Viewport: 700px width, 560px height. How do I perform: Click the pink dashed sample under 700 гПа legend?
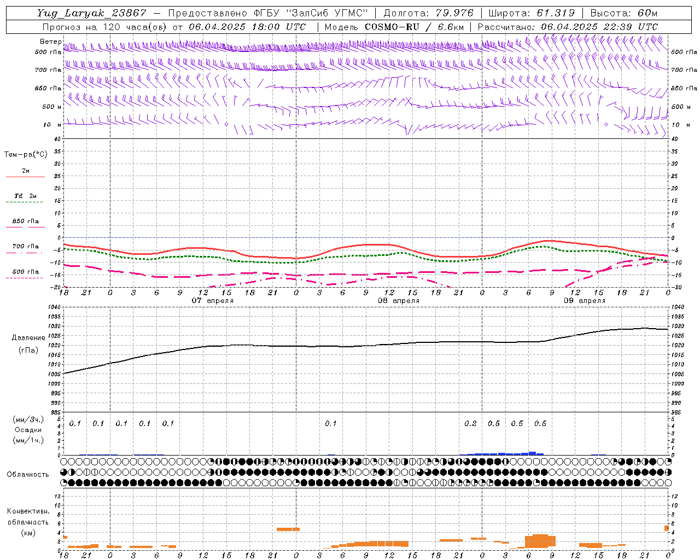pos(24,253)
